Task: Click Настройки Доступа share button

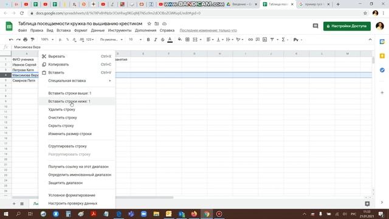Action: point(347,26)
